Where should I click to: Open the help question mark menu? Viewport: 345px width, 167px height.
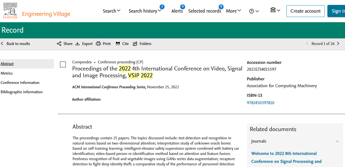pyautogui.click(x=254, y=11)
